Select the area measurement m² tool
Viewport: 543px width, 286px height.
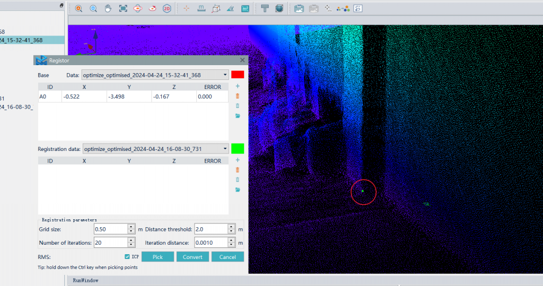pos(245,8)
